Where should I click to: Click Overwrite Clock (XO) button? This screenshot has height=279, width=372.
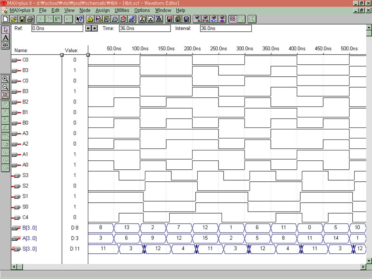click(5, 144)
